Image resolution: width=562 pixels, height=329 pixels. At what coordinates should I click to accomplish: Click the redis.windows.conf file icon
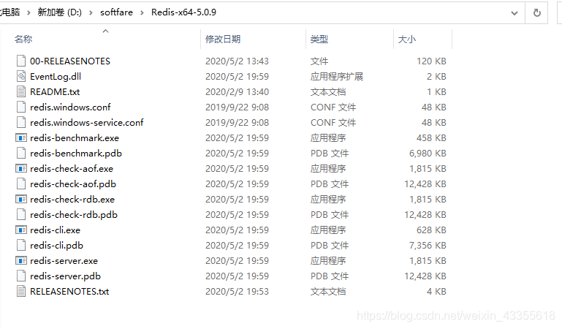[21, 107]
